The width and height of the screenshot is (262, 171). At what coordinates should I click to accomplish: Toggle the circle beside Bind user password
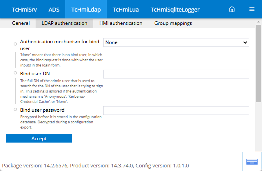pos(15,109)
